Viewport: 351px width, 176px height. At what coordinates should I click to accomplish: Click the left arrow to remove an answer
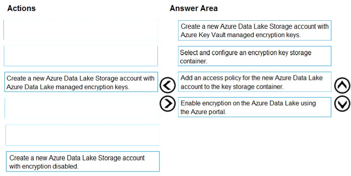[167, 85]
